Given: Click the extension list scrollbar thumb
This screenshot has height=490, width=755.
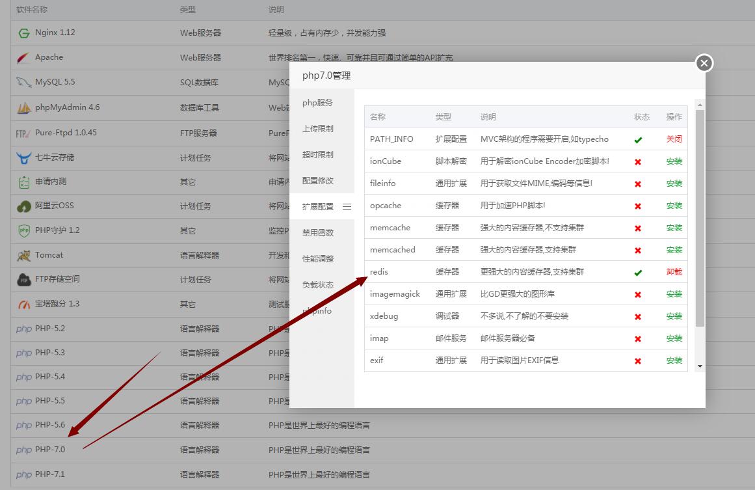Looking at the screenshot, I should [x=700, y=218].
